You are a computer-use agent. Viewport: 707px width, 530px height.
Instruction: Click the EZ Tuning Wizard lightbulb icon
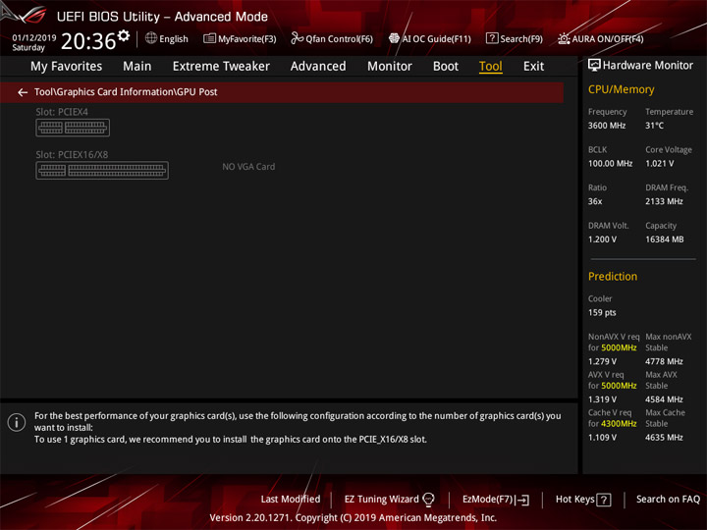pyautogui.click(x=428, y=500)
